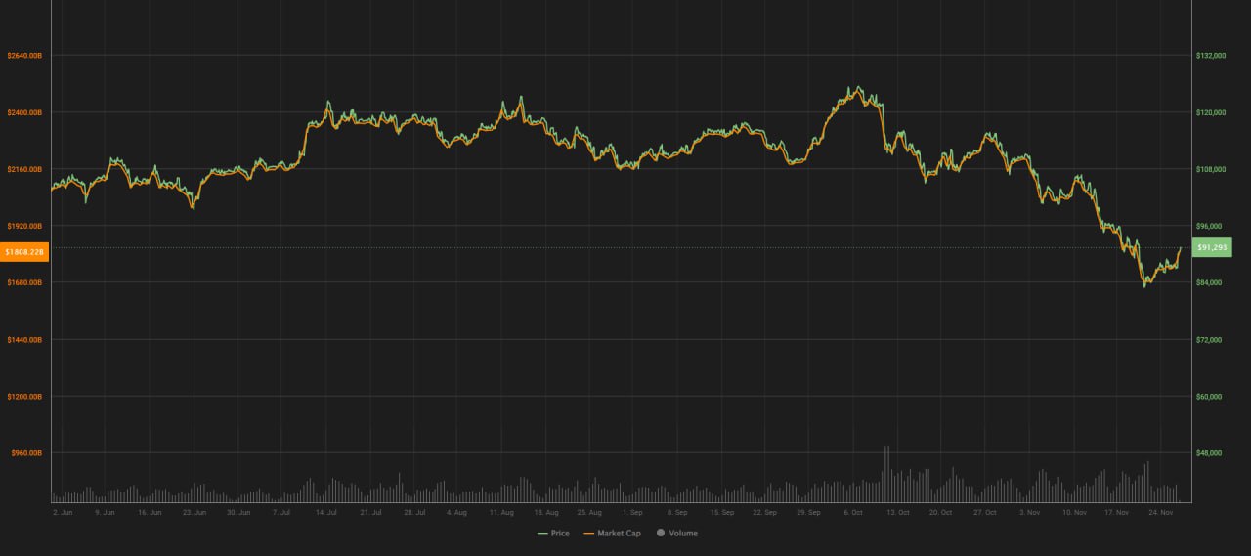The image size is (1251, 556).
Task: Click the 4. Aug date label
Action: [456, 512]
